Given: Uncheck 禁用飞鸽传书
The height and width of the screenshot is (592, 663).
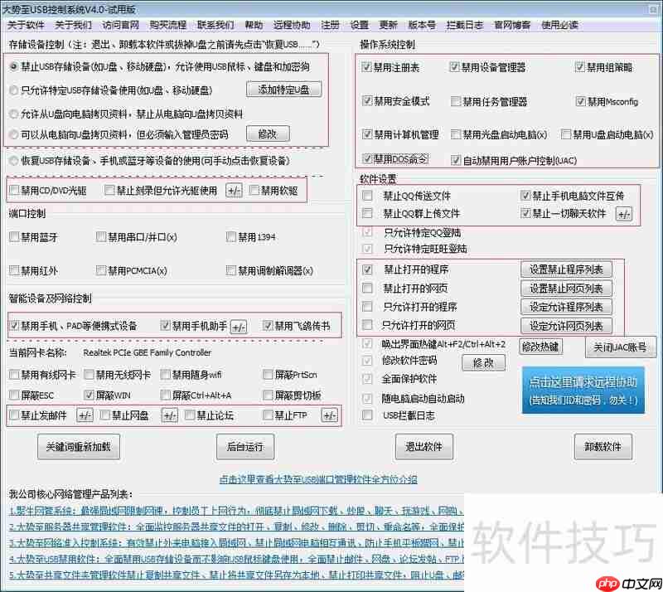Looking at the screenshot, I should coord(267,325).
